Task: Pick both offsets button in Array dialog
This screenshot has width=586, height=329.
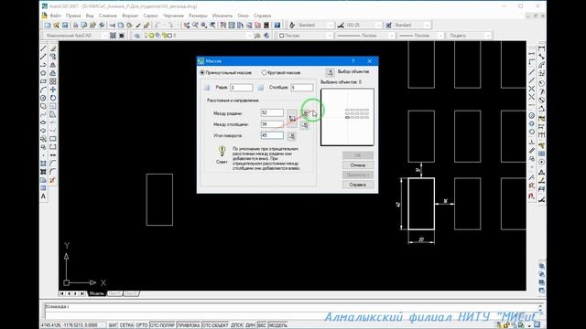Action: pos(292,118)
